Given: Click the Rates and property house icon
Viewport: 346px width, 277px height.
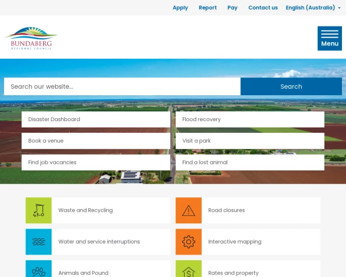Looking at the screenshot, I should pos(189,269).
